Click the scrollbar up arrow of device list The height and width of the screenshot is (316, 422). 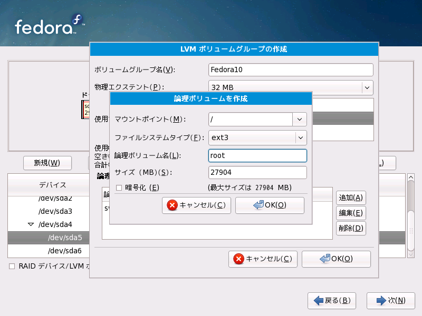click(x=411, y=177)
